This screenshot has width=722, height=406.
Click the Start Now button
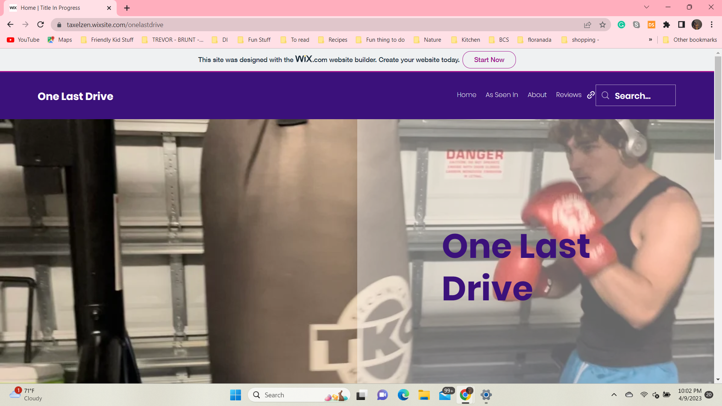(x=489, y=60)
